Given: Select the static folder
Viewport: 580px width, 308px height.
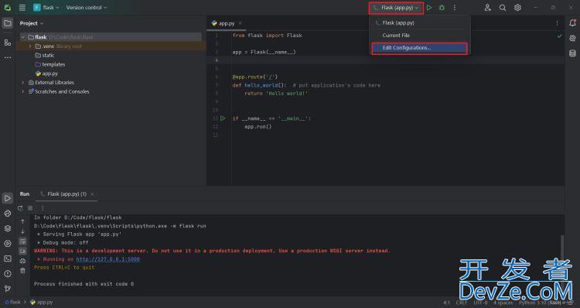Looking at the screenshot, I should [45, 55].
